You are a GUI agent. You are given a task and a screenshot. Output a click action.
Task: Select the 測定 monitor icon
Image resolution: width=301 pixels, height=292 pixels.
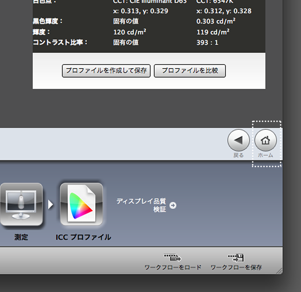click(x=21, y=204)
